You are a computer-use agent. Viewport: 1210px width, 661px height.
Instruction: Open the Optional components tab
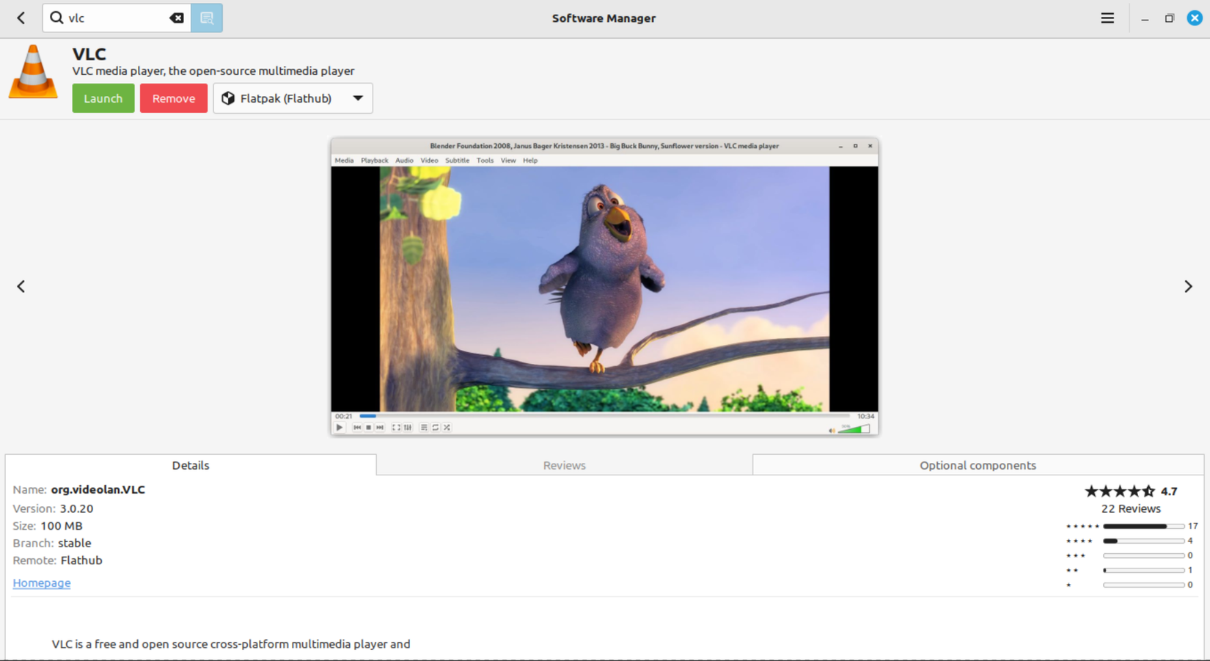[x=978, y=465]
